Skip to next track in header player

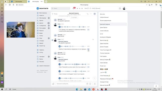pyautogui.click(x=82, y=8)
